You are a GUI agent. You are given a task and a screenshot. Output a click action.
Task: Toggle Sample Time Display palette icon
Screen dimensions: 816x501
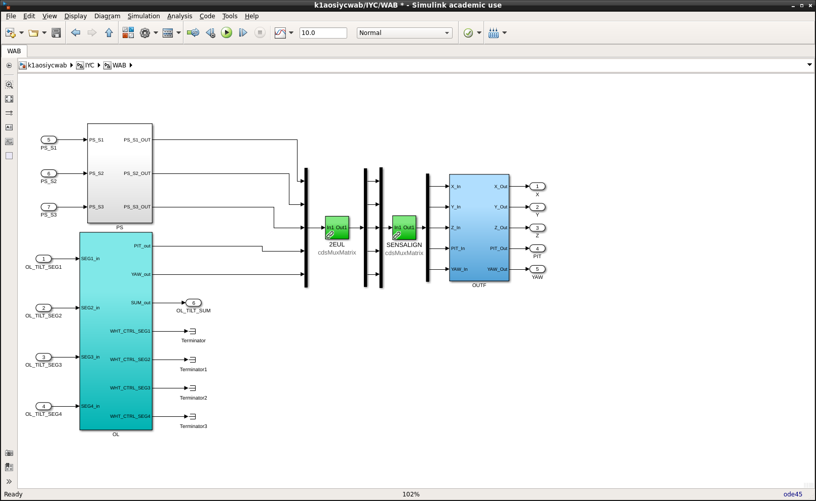tap(9, 113)
